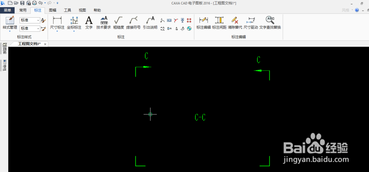The image size is (369, 172).
Task: Click the swap arrows with A icon
Action: 162,29
